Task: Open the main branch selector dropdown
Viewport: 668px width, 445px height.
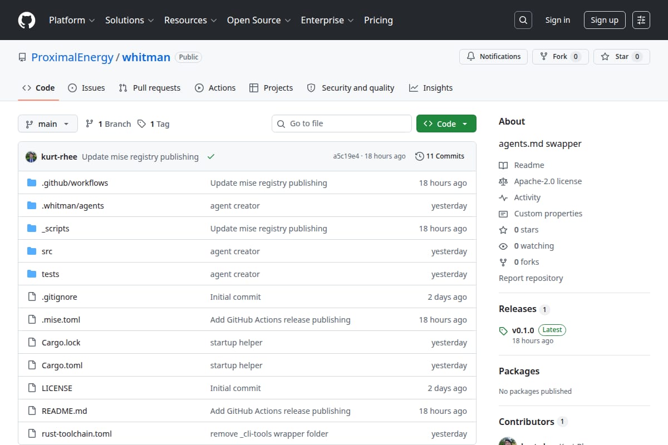Action: [47, 123]
